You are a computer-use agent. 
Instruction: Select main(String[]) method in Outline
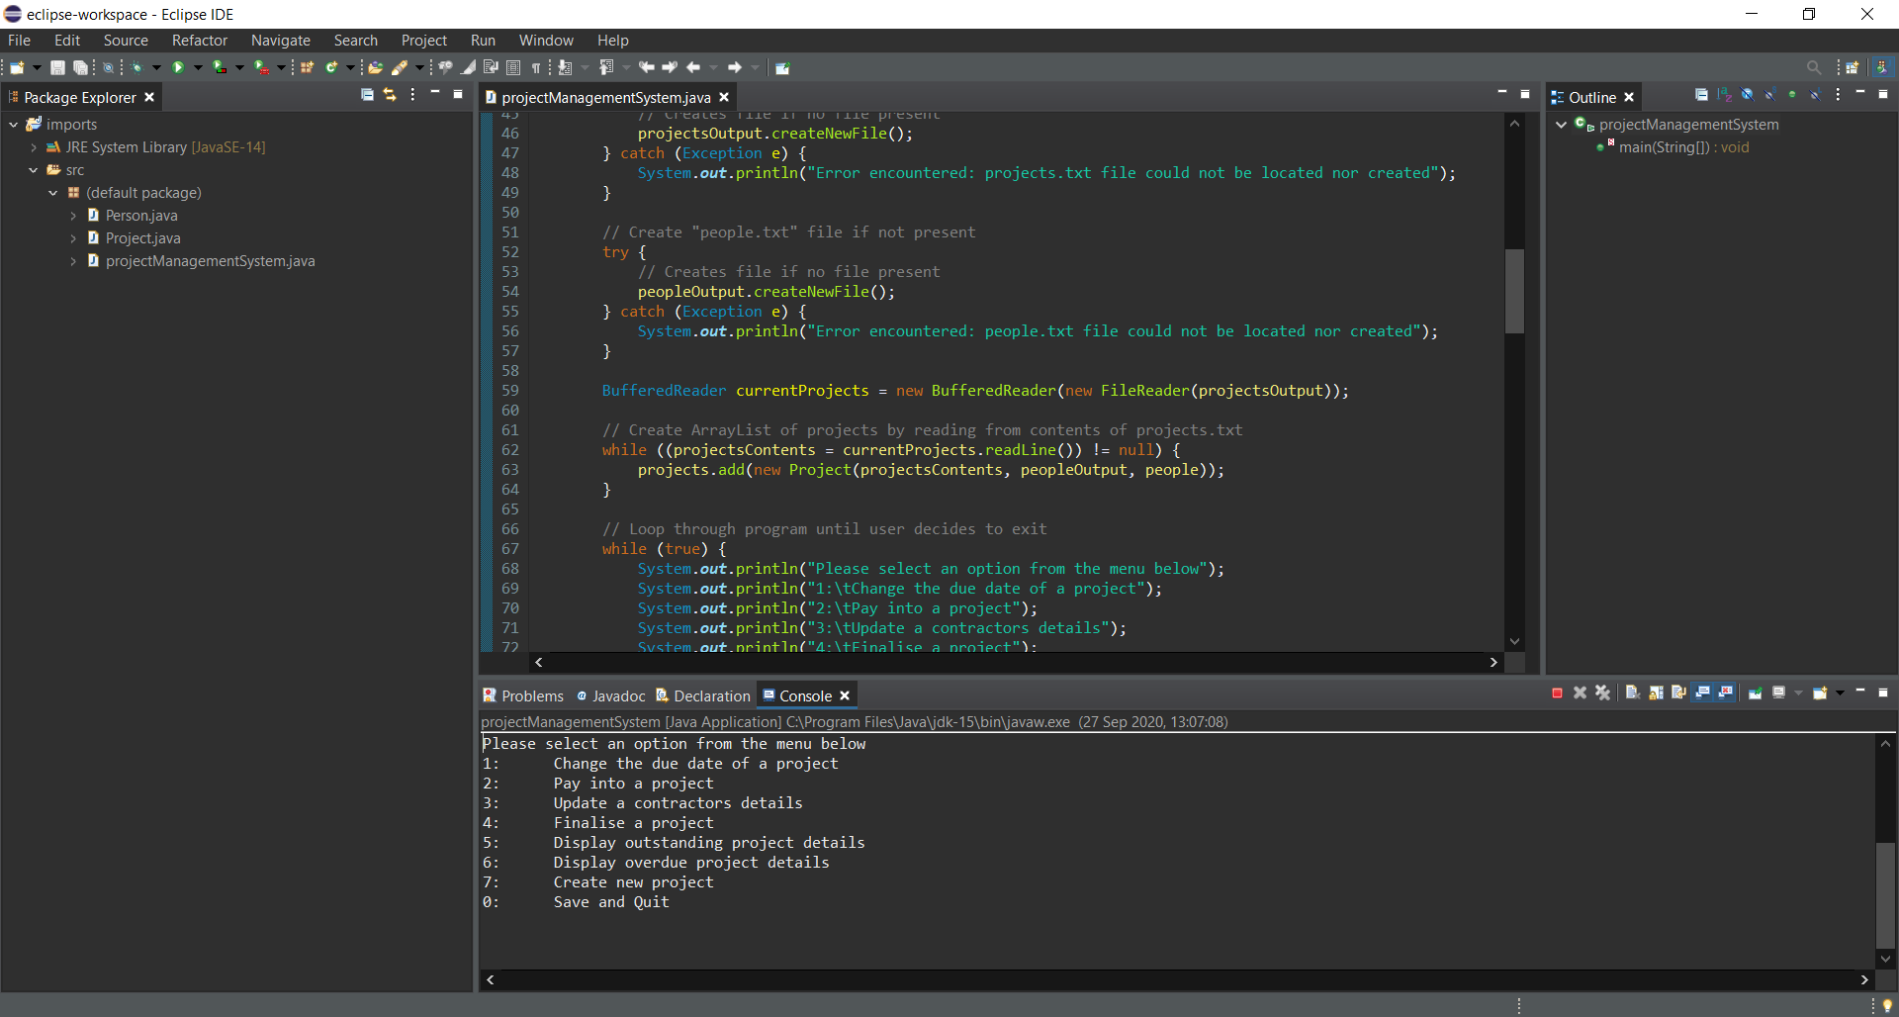[x=1673, y=147]
